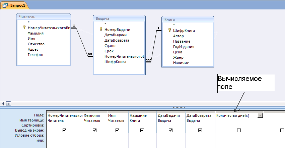Screen dimensions: 285x148
Task: Select Адрес field in Читатель table
Action: pos(33,49)
